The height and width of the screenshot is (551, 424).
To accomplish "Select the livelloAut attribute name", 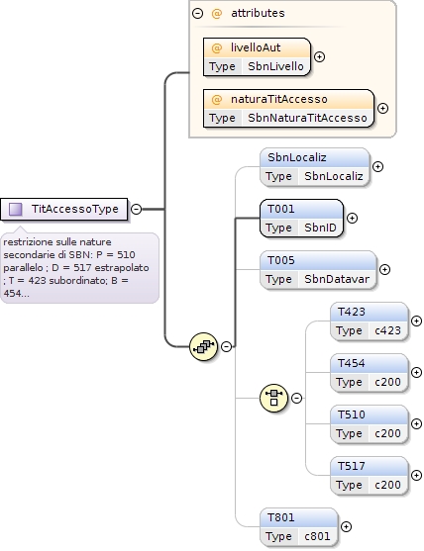I will tap(256, 47).
